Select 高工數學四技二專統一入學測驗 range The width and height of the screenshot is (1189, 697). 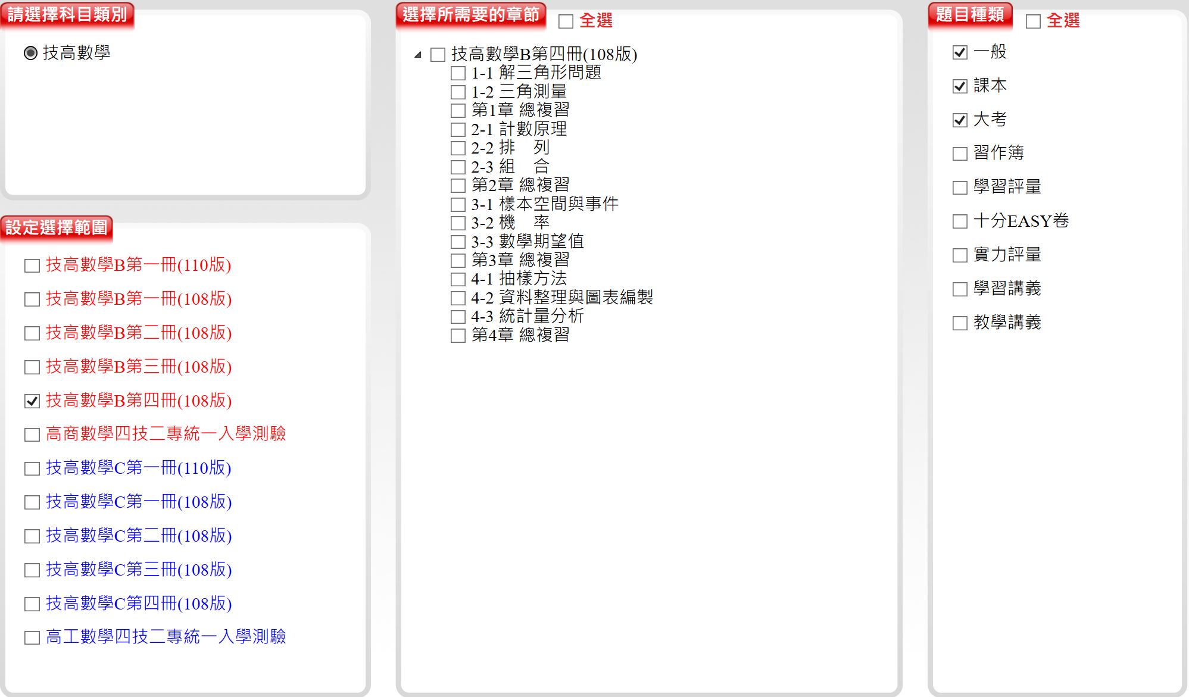[x=32, y=638]
